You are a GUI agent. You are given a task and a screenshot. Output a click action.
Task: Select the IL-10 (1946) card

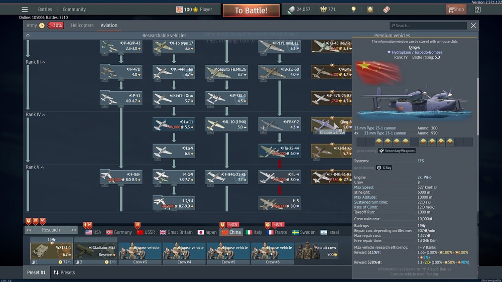point(227,124)
